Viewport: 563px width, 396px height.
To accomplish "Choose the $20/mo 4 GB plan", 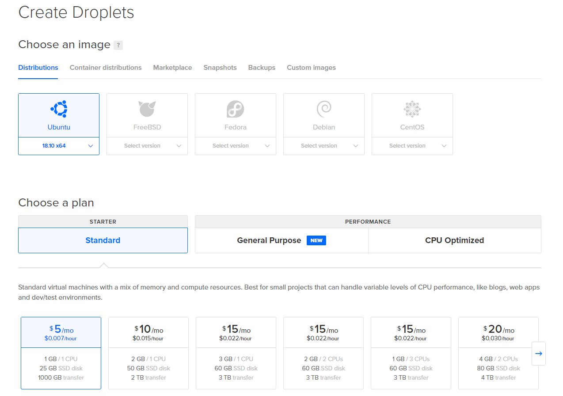I will pyautogui.click(x=498, y=353).
